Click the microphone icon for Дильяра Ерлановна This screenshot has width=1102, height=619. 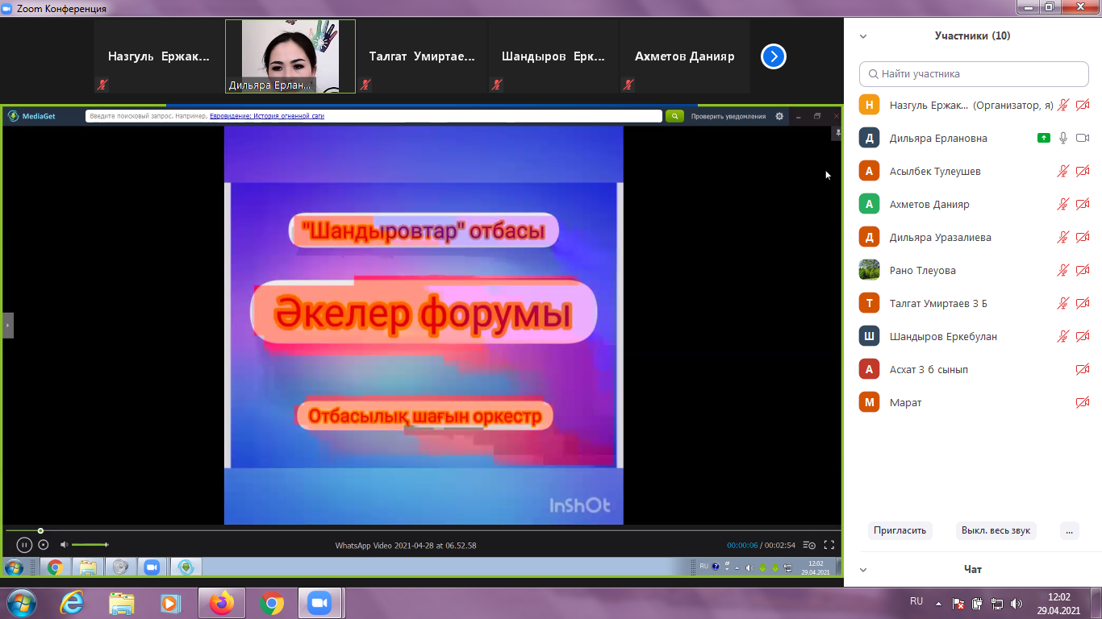[x=1063, y=138]
